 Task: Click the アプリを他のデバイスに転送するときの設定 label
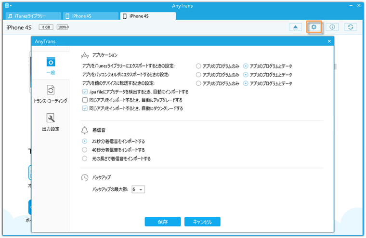click(x=118, y=83)
